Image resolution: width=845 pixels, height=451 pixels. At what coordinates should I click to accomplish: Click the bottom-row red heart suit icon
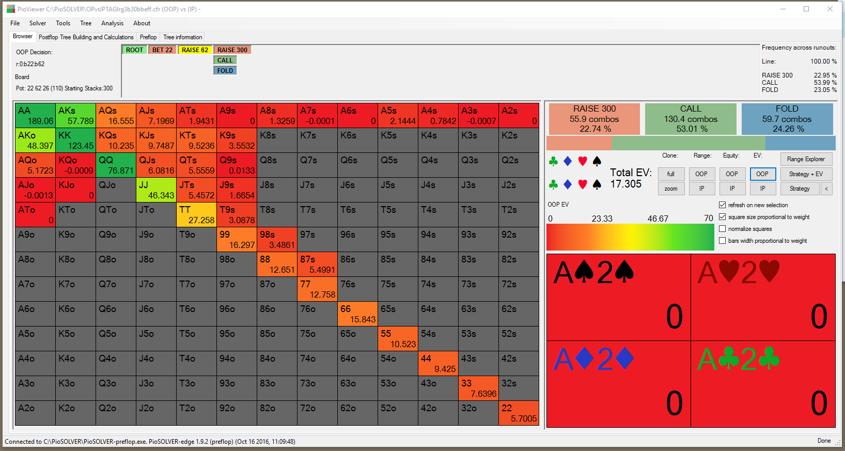coord(583,184)
